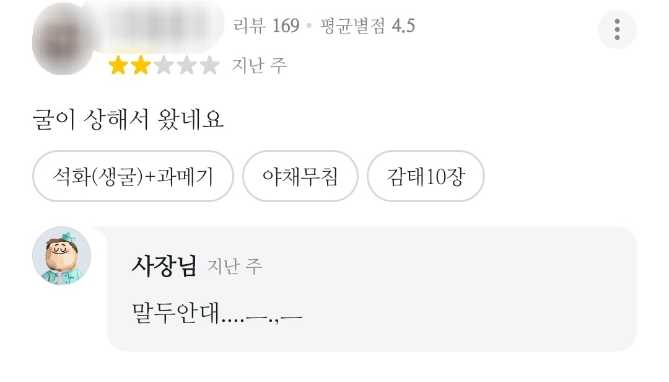This screenshot has width=669, height=382.
Task: Click the second yellow rating star
Action: pyautogui.click(x=141, y=65)
